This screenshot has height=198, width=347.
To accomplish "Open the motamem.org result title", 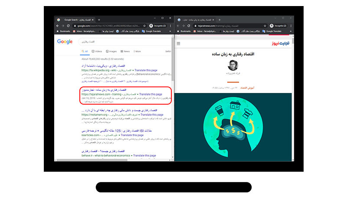I will [x=119, y=110].
